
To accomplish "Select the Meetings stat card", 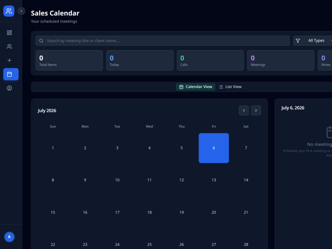I will click(x=281, y=60).
